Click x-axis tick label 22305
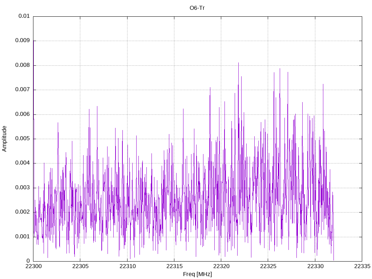The width and height of the screenshot is (372, 279). coord(80,266)
